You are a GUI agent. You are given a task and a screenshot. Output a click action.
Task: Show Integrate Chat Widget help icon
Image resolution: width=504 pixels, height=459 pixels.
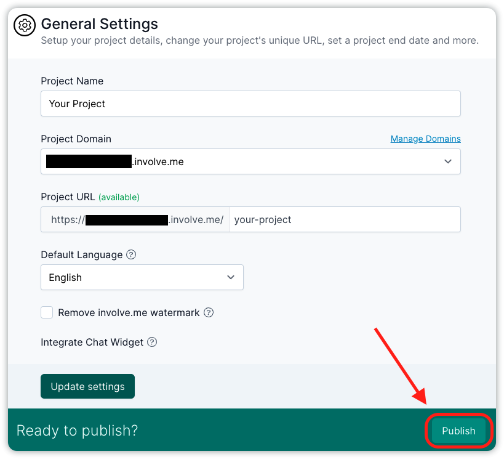pyautogui.click(x=152, y=342)
